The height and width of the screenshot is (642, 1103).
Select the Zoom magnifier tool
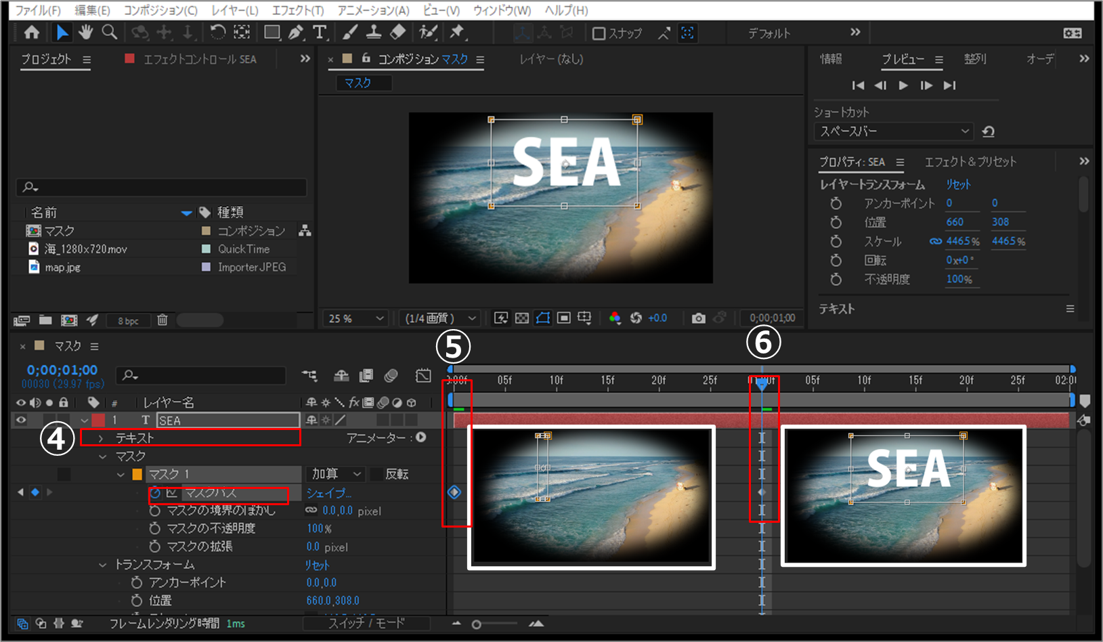[x=109, y=33]
